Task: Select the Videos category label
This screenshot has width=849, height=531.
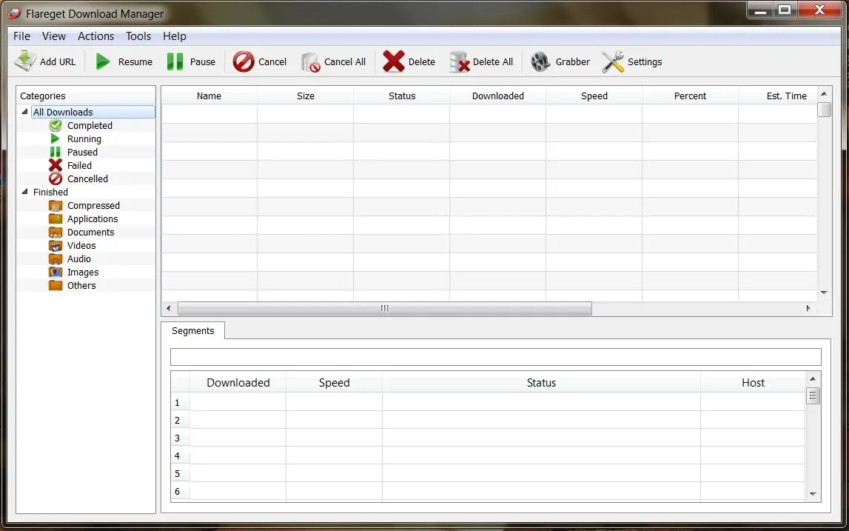Action: pos(81,245)
